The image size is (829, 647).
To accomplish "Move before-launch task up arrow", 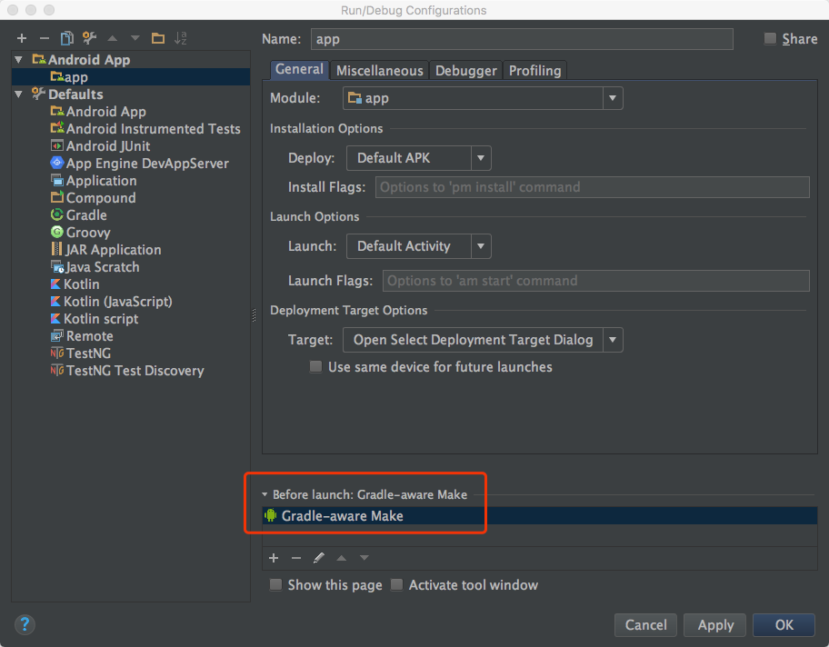I will pyautogui.click(x=342, y=558).
